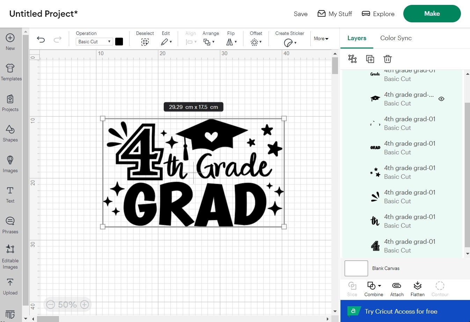
Task: Open the Combine options dropdown arrow
Action: tap(379, 285)
